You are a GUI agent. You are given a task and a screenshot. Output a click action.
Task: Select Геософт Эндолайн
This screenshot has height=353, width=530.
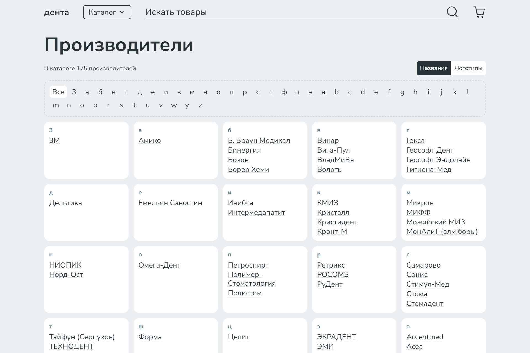click(438, 160)
